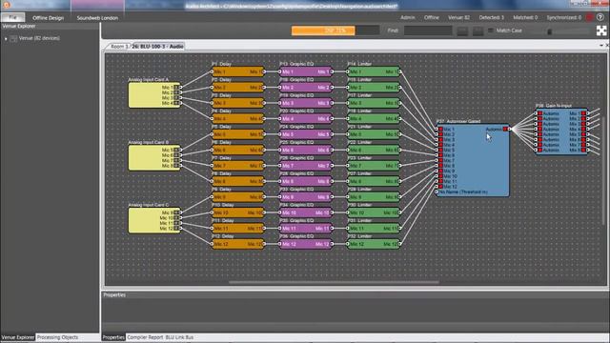
Task: Click the Venue Explorer panel header
Action: [x=50, y=26]
